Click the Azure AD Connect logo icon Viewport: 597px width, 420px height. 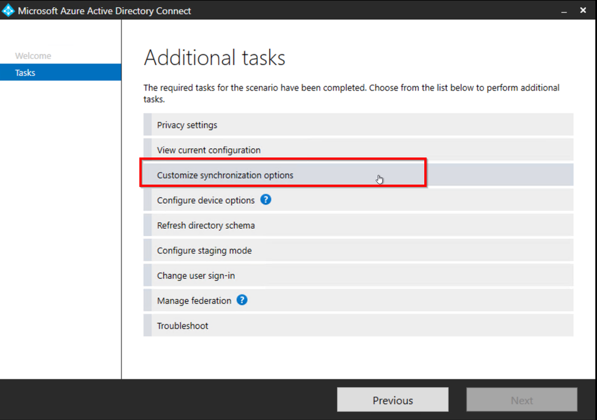8,10
